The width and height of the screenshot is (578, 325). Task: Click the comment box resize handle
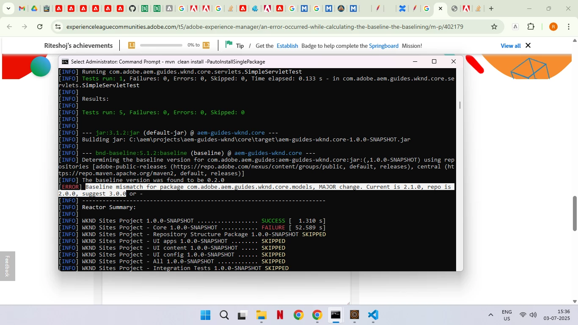(349, 303)
